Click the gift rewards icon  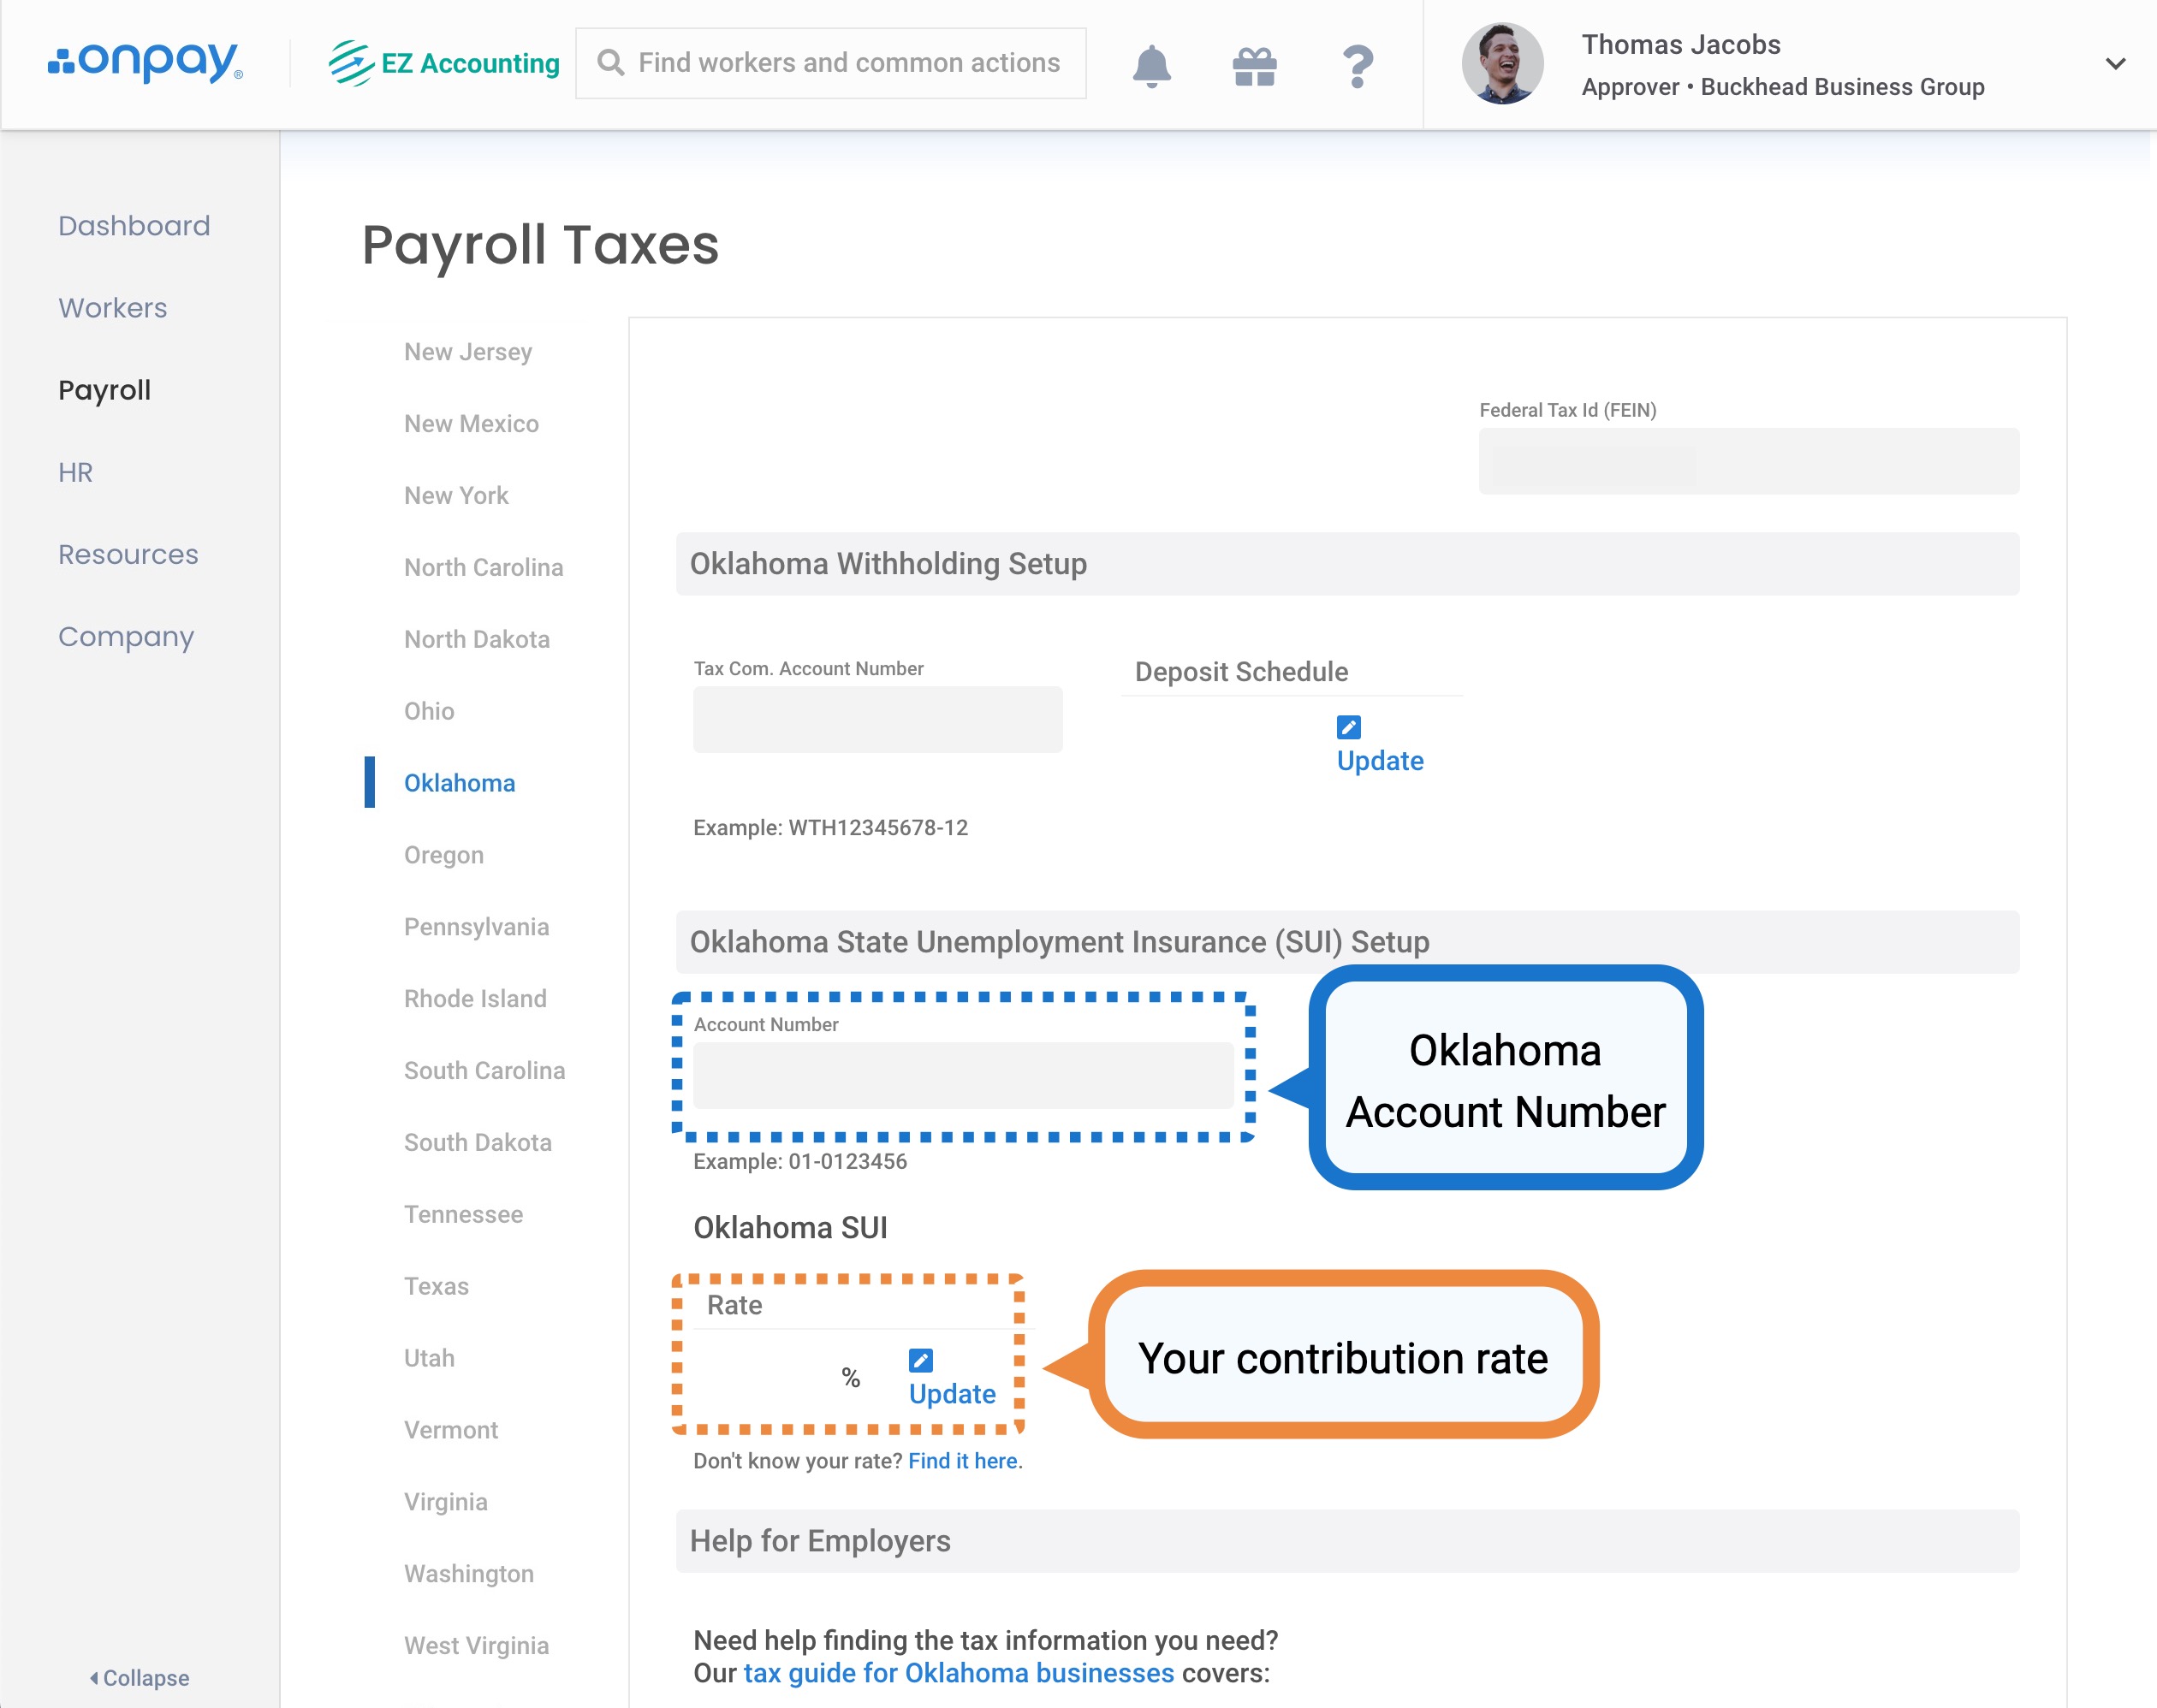pos(1254,66)
